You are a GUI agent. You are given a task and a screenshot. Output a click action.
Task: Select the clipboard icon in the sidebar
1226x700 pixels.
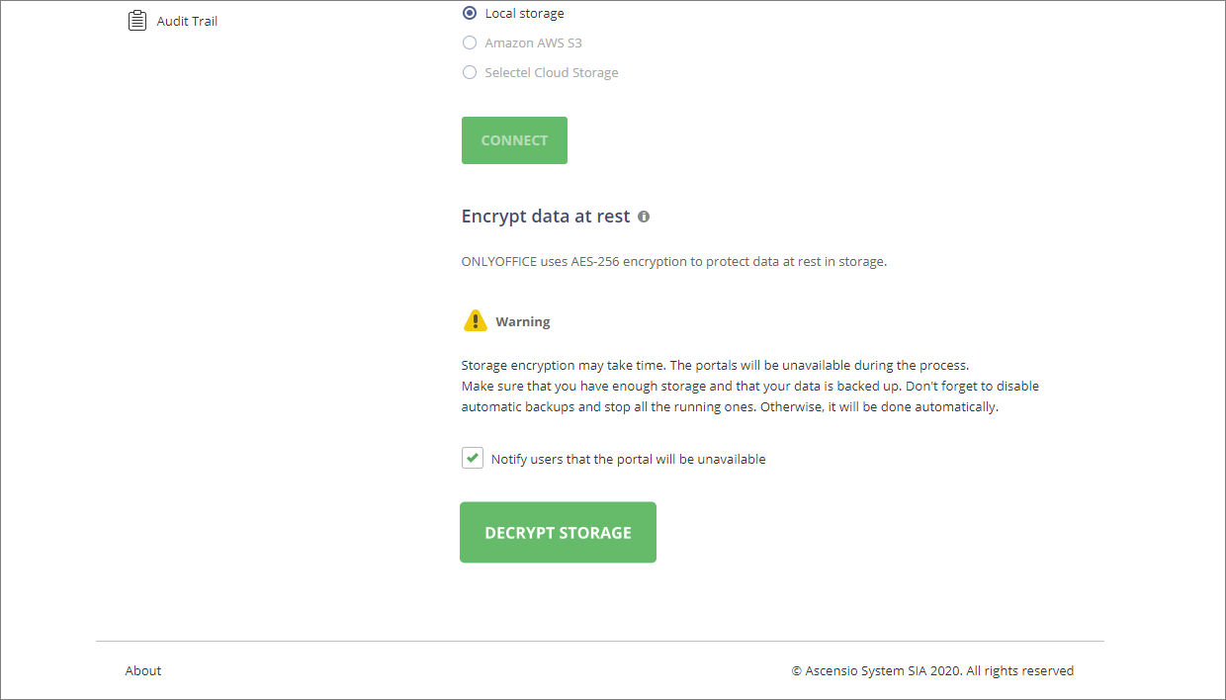137,20
